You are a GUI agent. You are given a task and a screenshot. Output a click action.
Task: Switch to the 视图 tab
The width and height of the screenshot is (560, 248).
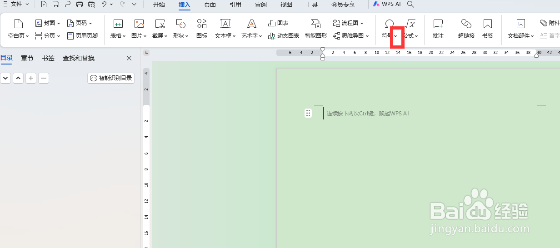(x=286, y=5)
